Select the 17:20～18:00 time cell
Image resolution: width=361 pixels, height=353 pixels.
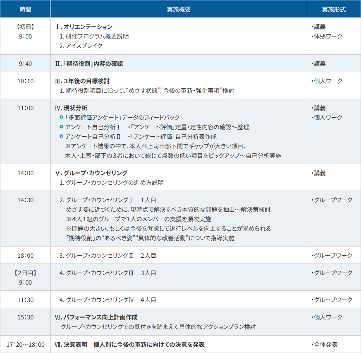[x=25, y=345]
